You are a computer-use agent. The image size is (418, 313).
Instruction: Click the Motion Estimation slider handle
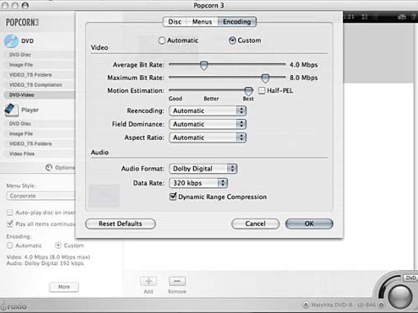point(249,91)
